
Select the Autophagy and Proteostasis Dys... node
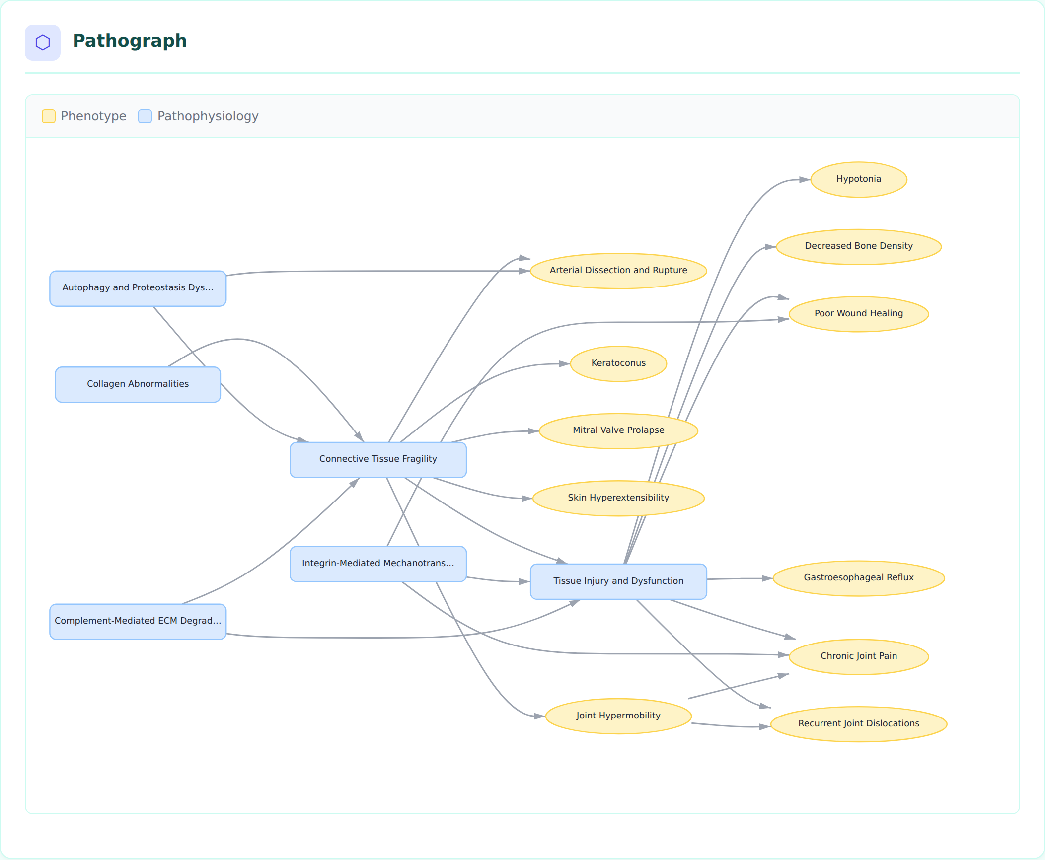138,288
